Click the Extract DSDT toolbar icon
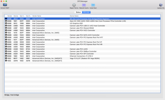Viewport: 165px width, 100px height. tap(5, 5)
